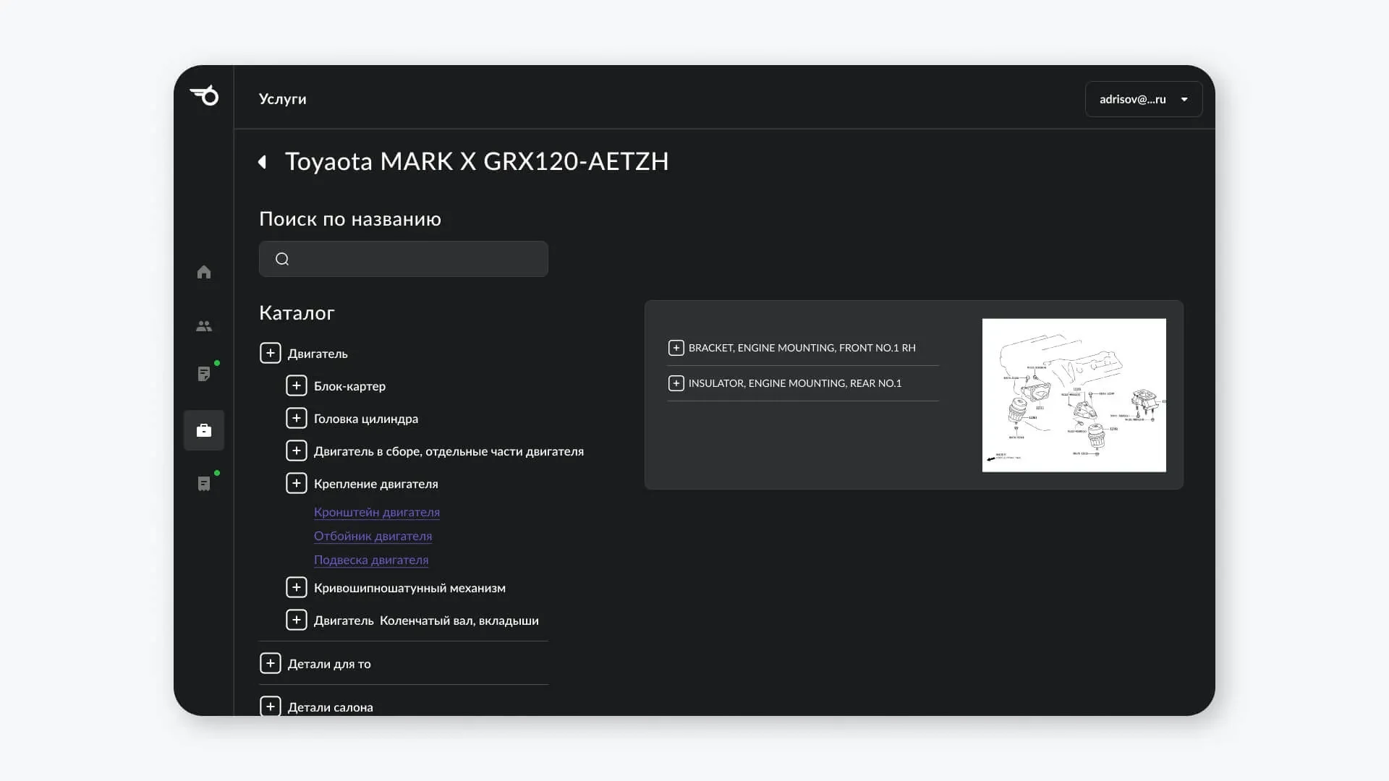Click into the search by name field
This screenshot has height=781, width=1389.
click(404, 259)
